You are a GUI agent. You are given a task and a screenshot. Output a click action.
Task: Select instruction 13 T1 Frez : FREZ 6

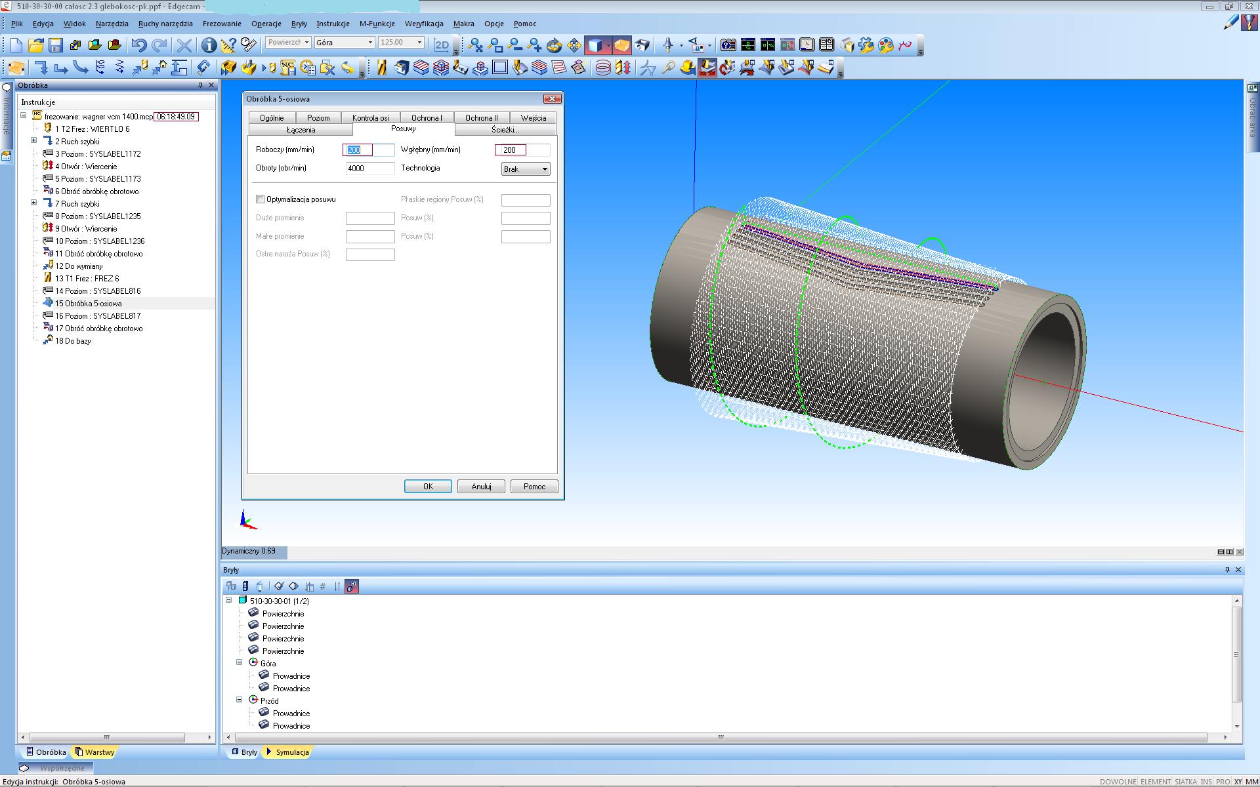[x=87, y=278]
